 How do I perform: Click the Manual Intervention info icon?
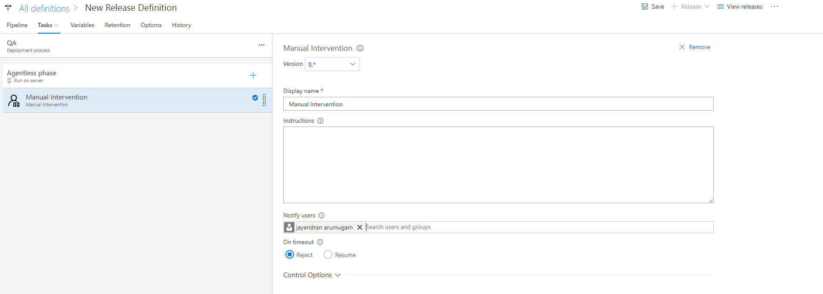pos(360,48)
